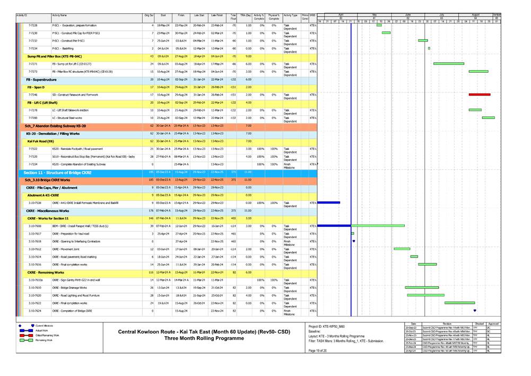The height and width of the screenshot is (376, 531).
Task: Collapse Sch_7 Abandon Existing Subway KS-20 group
Action: pyautogui.click(x=56, y=126)
